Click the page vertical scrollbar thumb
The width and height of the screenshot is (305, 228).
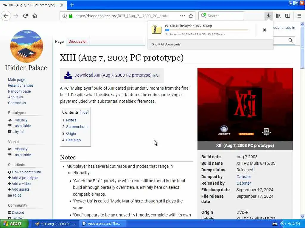[x=302, y=47]
